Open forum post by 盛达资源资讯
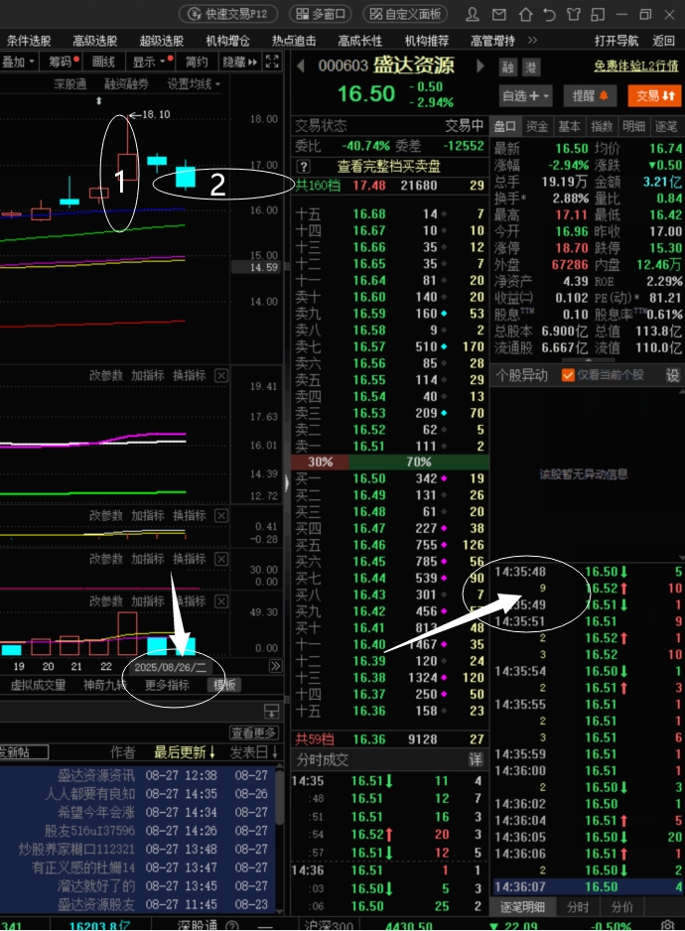The height and width of the screenshot is (931, 685). click(138, 775)
